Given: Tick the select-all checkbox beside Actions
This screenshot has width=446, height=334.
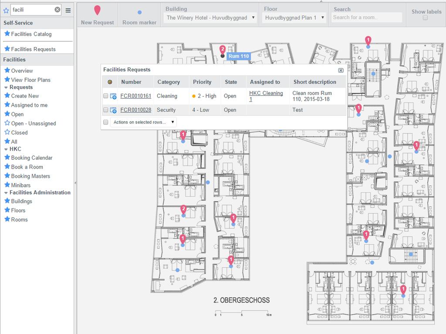Looking at the screenshot, I should [x=105, y=122].
